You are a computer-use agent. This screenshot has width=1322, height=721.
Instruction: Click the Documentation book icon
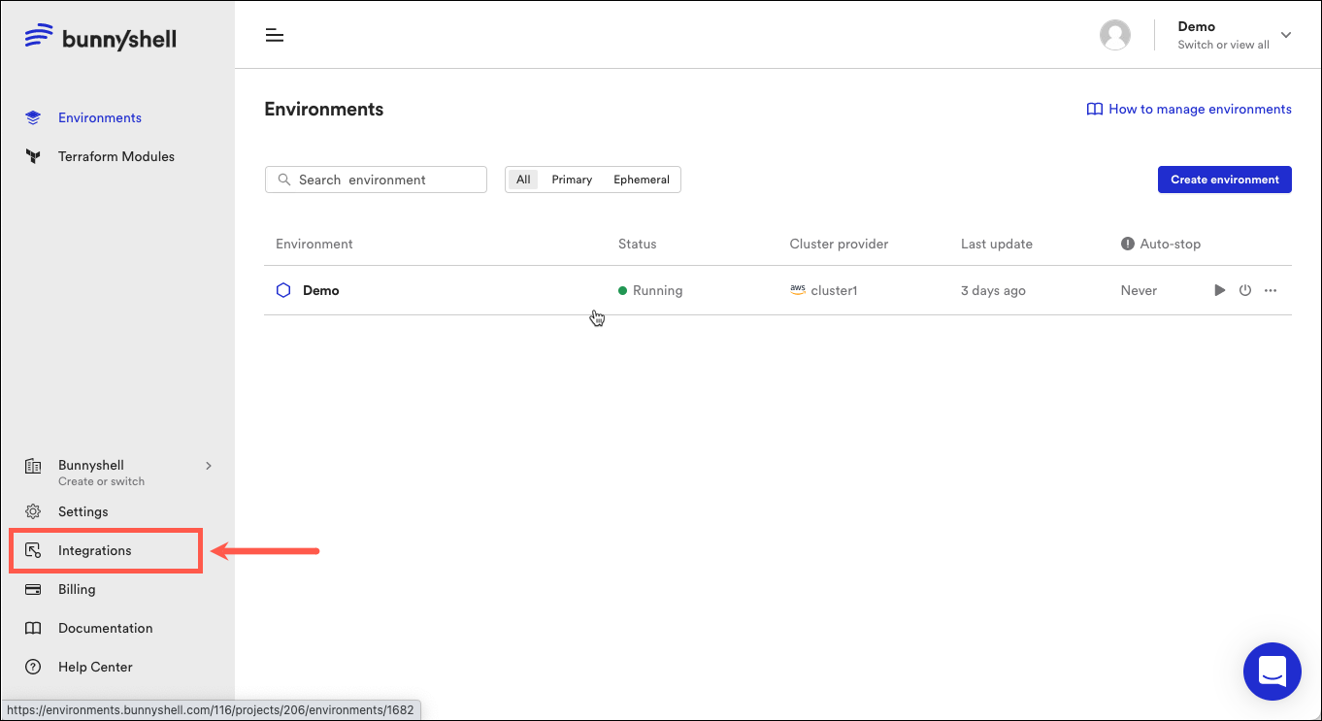coord(33,628)
